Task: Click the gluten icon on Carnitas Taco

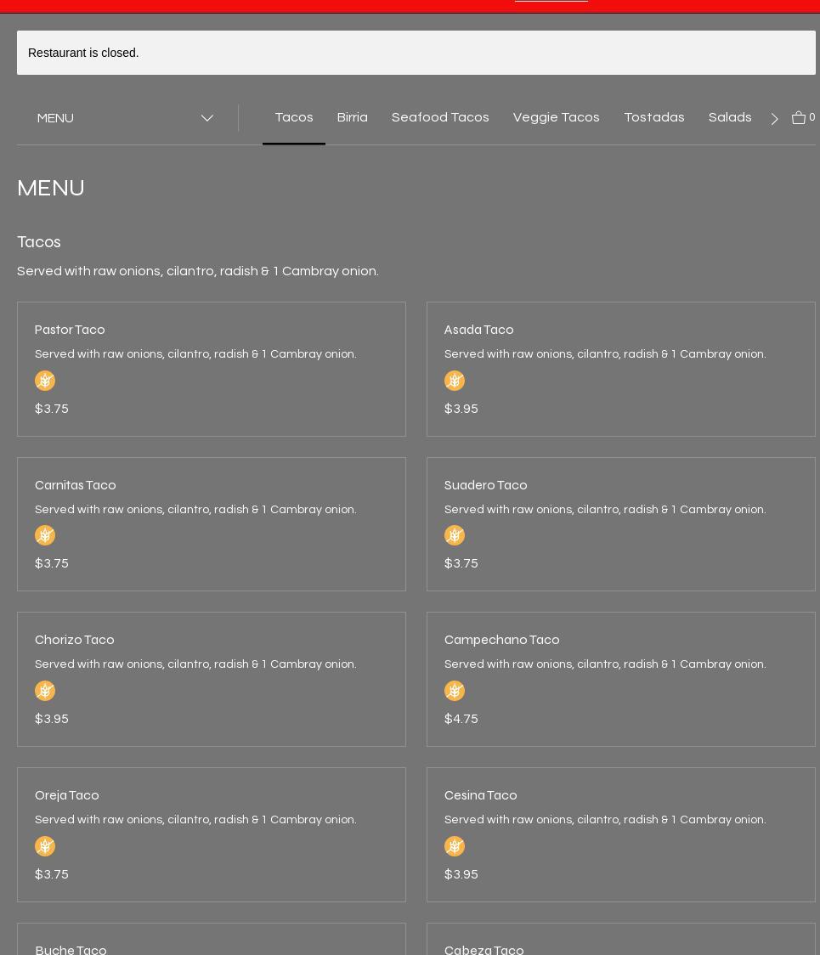Action: pyautogui.click(x=45, y=535)
